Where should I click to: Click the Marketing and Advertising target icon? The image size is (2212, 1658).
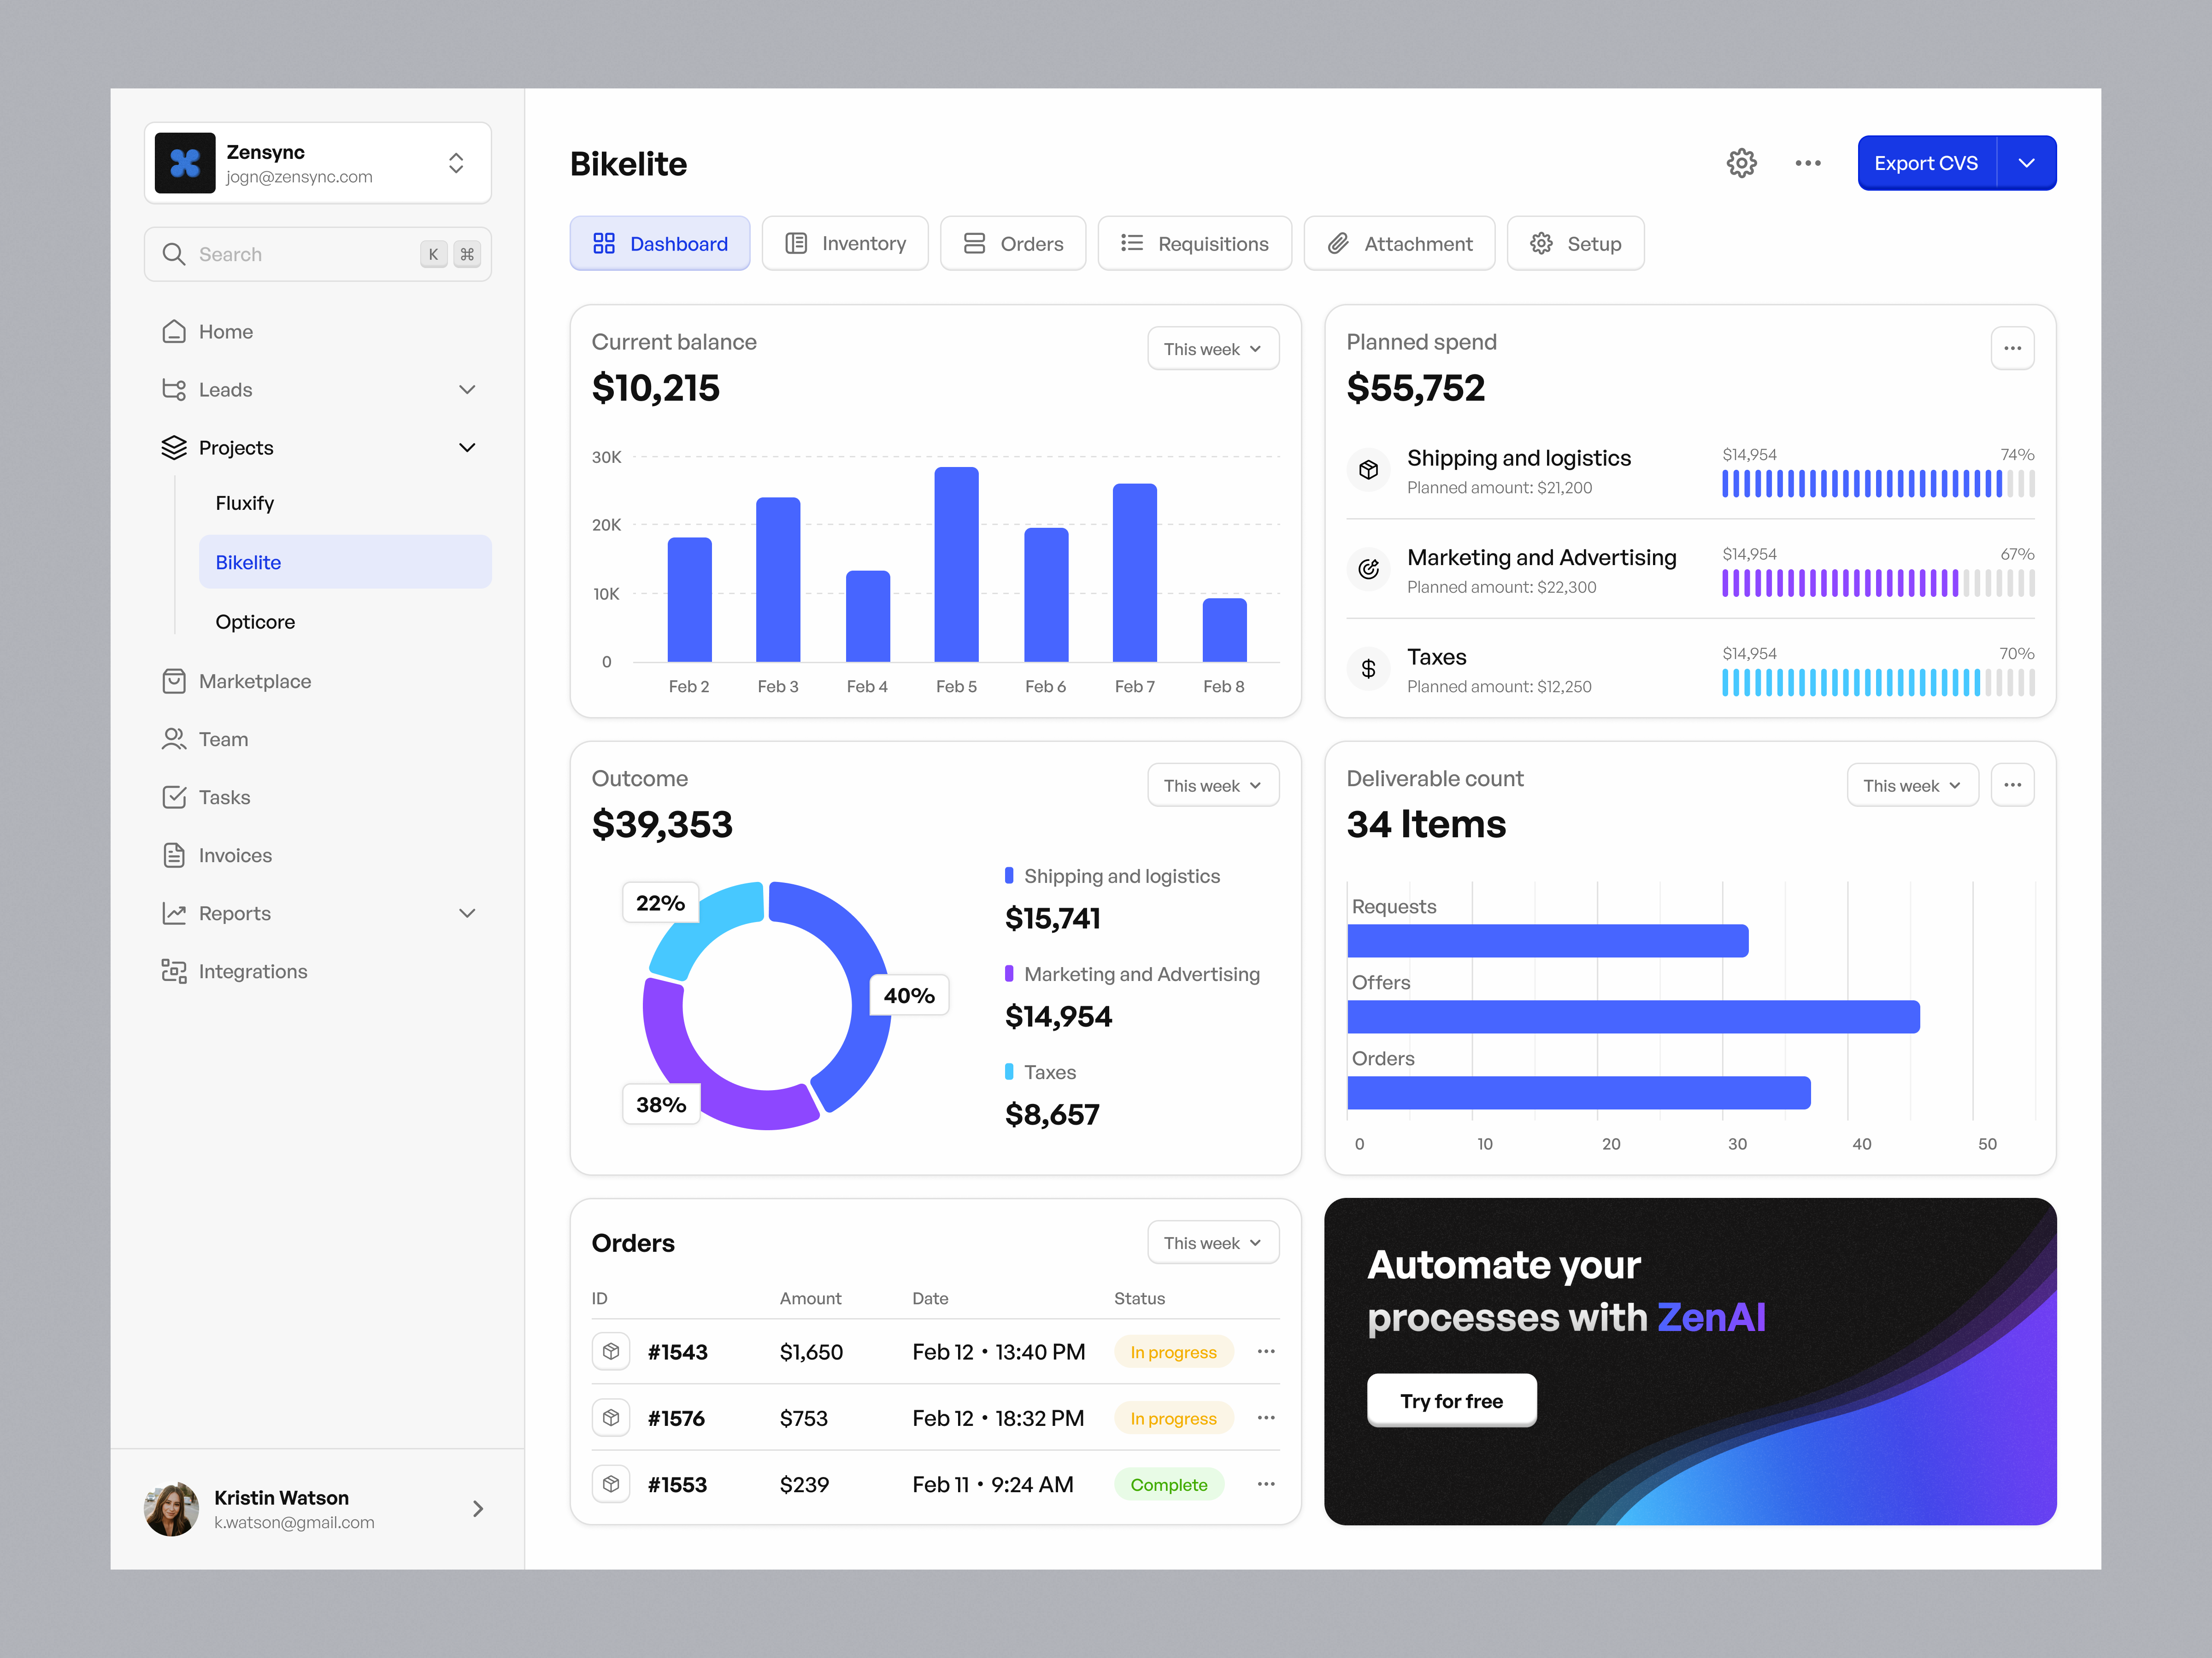point(1369,570)
